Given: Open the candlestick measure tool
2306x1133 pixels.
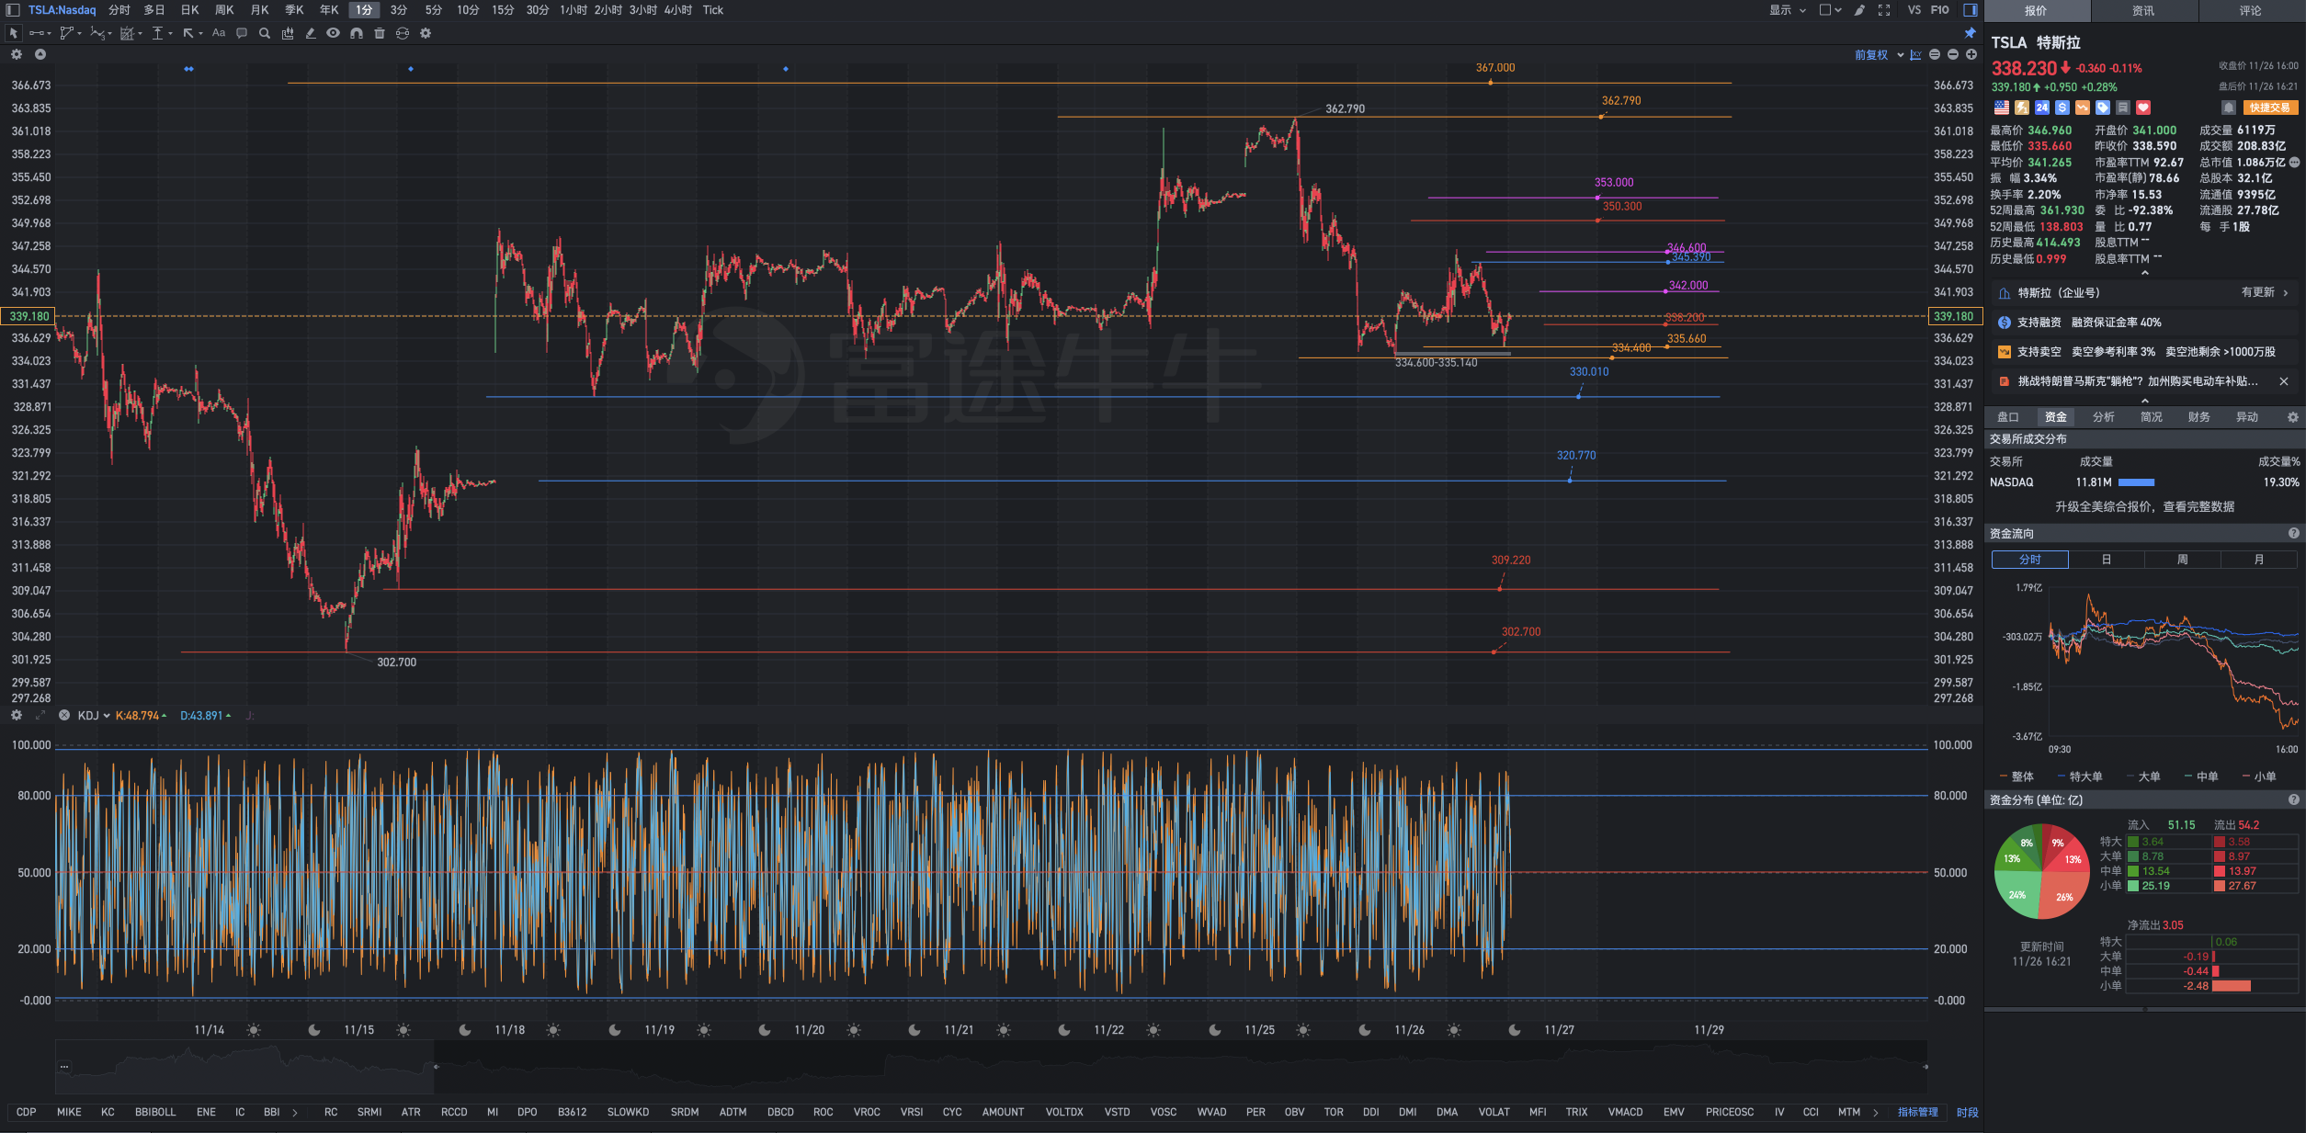Looking at the screenshot, I should 288,33.
